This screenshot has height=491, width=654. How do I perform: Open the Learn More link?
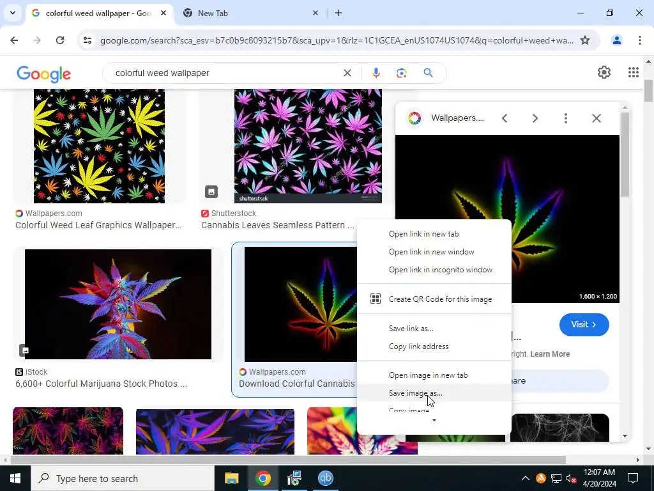(x=550, y=354)
